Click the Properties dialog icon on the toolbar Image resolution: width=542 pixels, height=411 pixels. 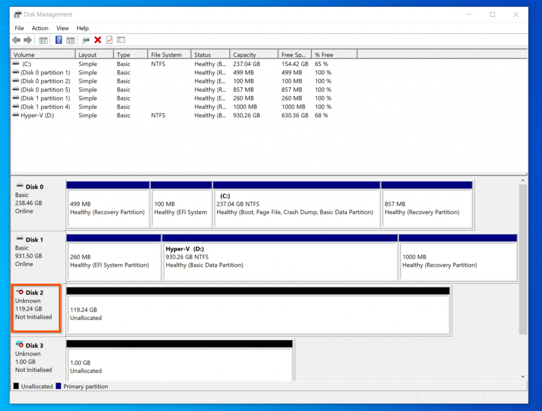(121, 40)
